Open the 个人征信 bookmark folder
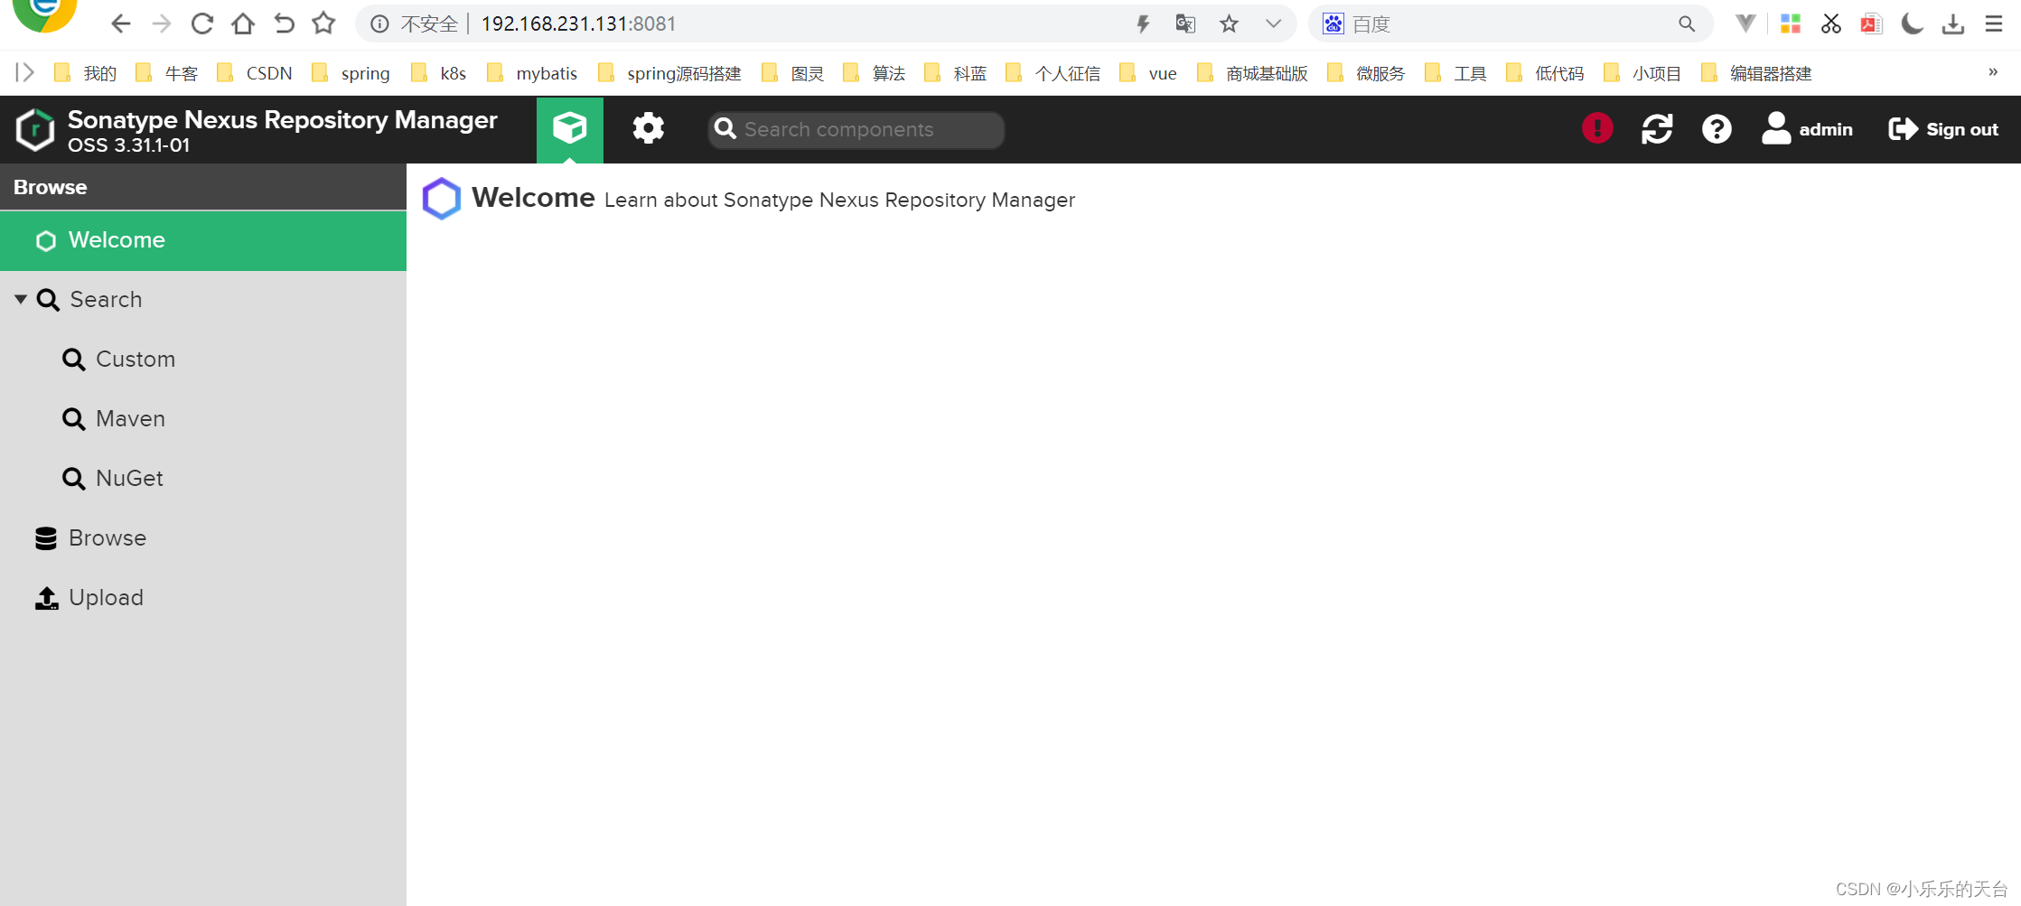The image size is (2021, 906). [x=1053, y=73]
